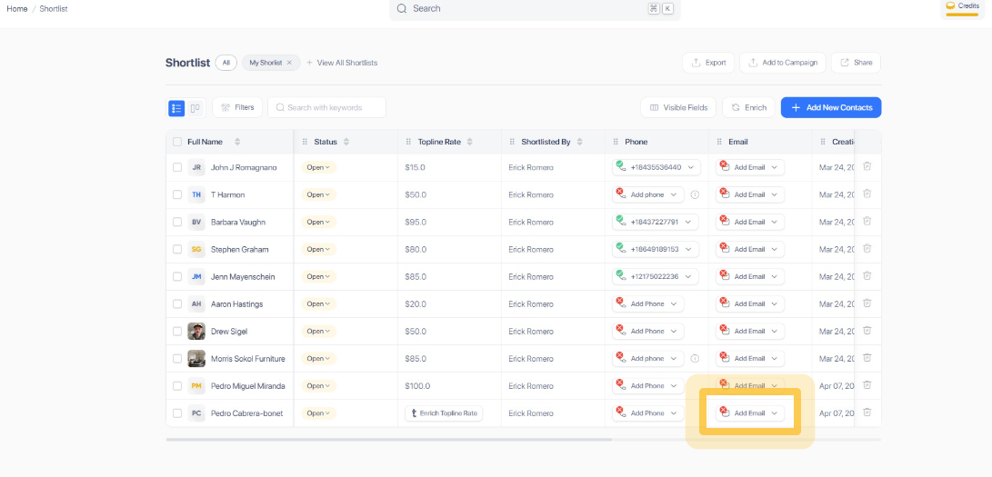Open Add Email dropdown for John J Romagnano
The width and height of the screenshot is (992, 477).
tap(750, 167)
